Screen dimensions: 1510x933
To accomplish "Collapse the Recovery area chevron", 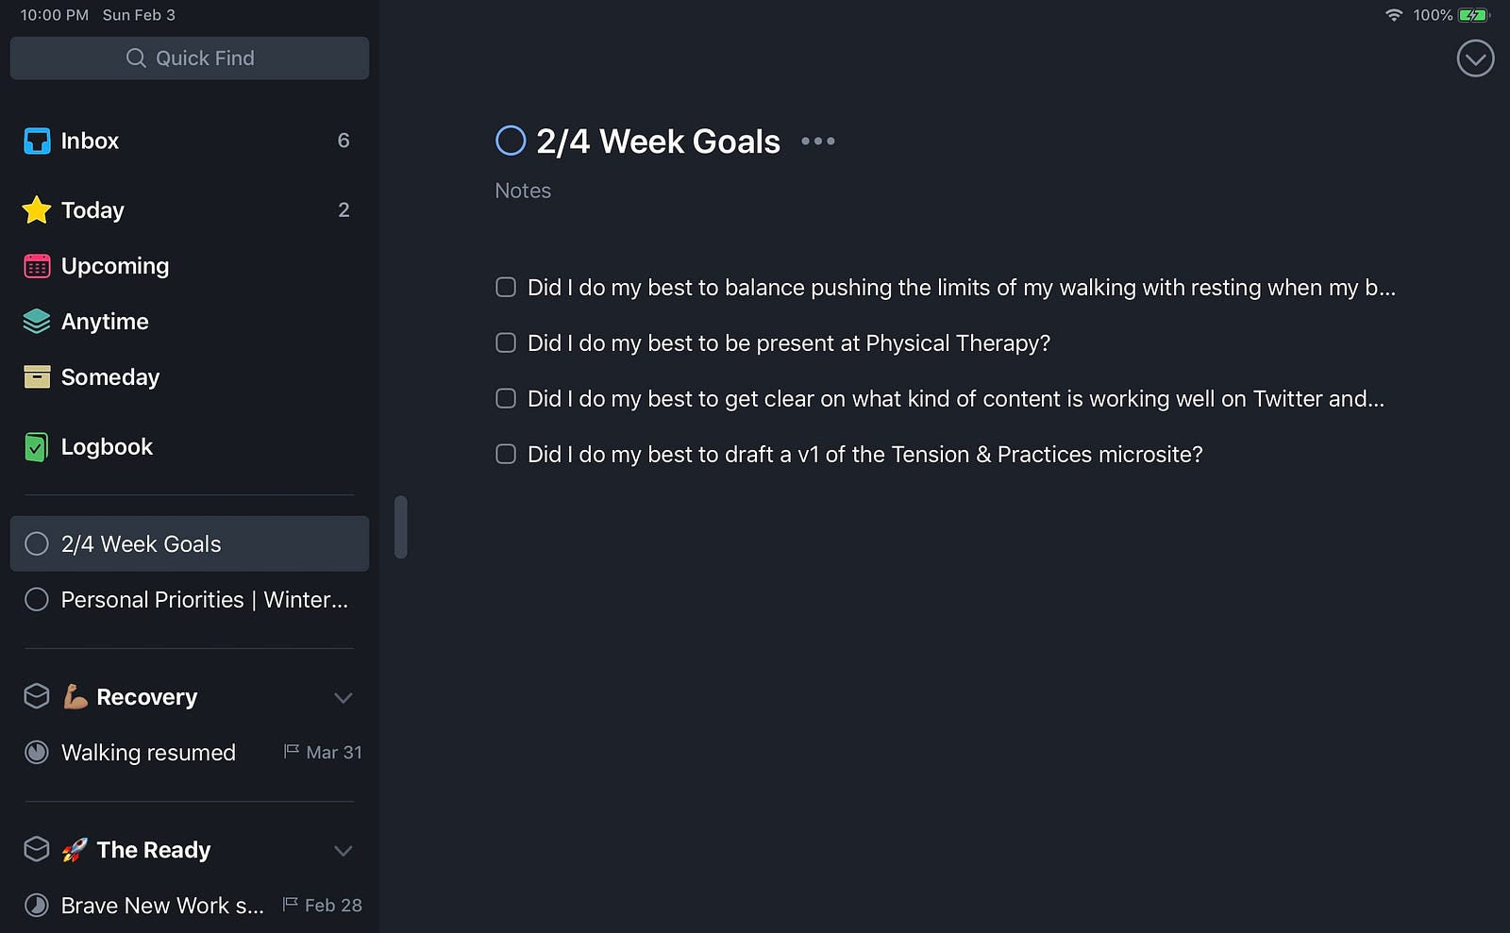I will 344,698.
